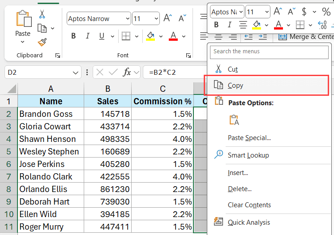
Task: Click Clear Contents in the context menu
Action: point(249,205)
